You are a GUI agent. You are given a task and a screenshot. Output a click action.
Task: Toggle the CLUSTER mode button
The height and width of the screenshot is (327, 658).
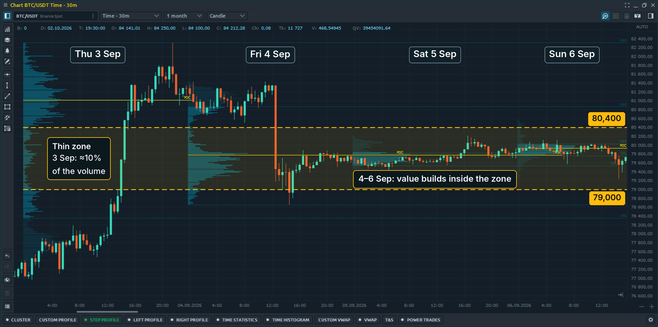point(18,320)
